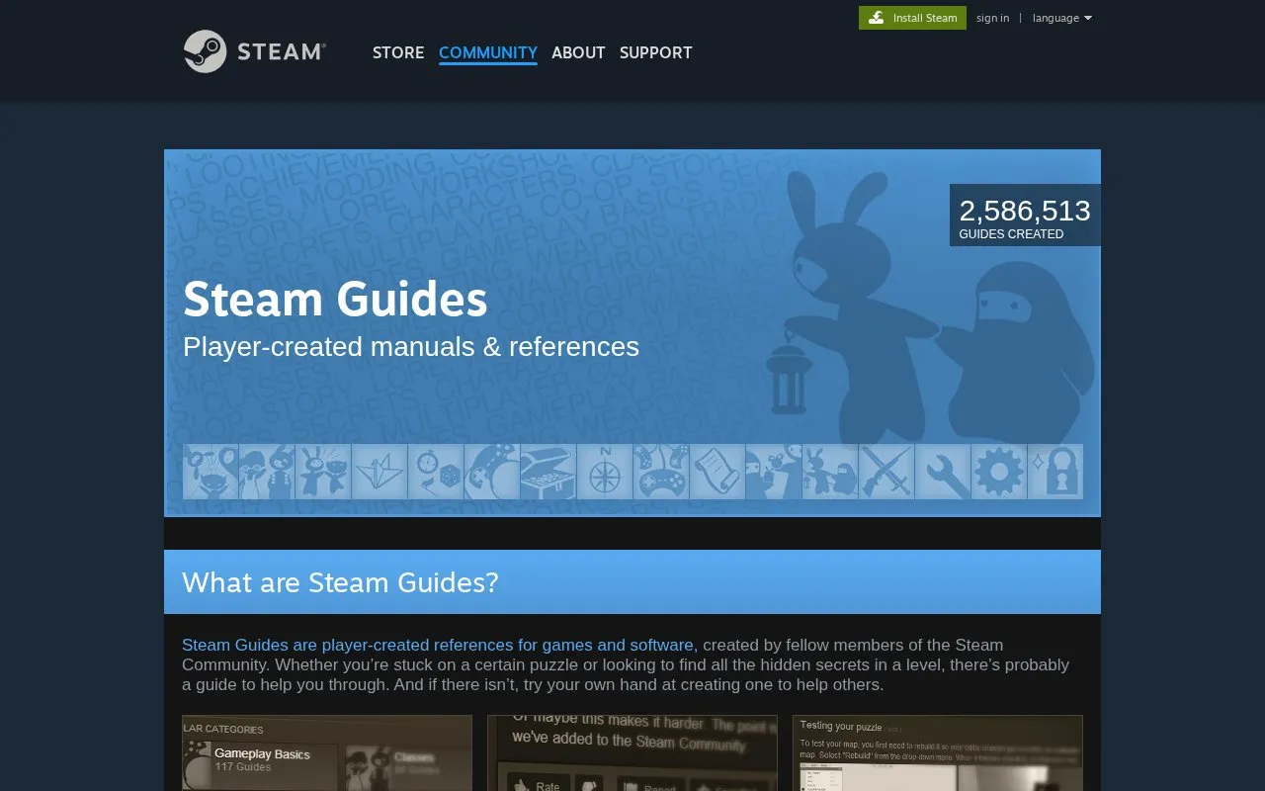Click the 2,586,513 guides created counter
This screenshot has height=791, width=1265.
coord(1025,216)
